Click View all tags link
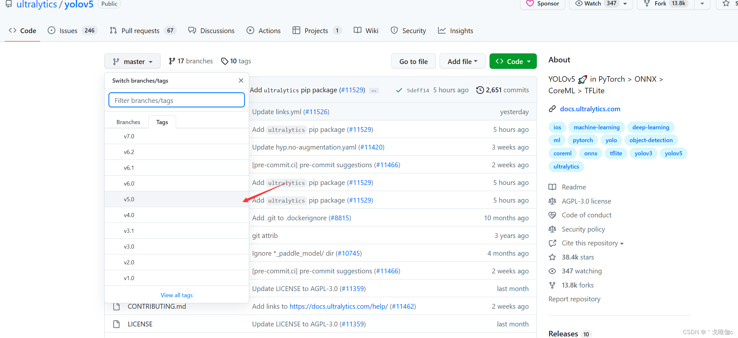This screenshot has width=738, height=338. [x=177, y=295]
